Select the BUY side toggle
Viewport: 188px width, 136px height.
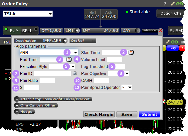tap(12, 31)
